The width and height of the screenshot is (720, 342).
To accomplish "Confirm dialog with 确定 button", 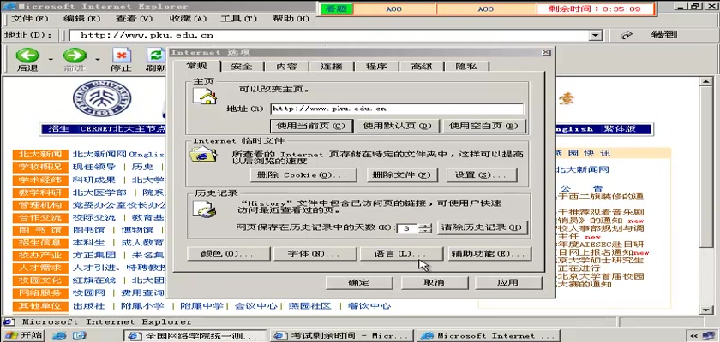I will (x=359, y=282).
